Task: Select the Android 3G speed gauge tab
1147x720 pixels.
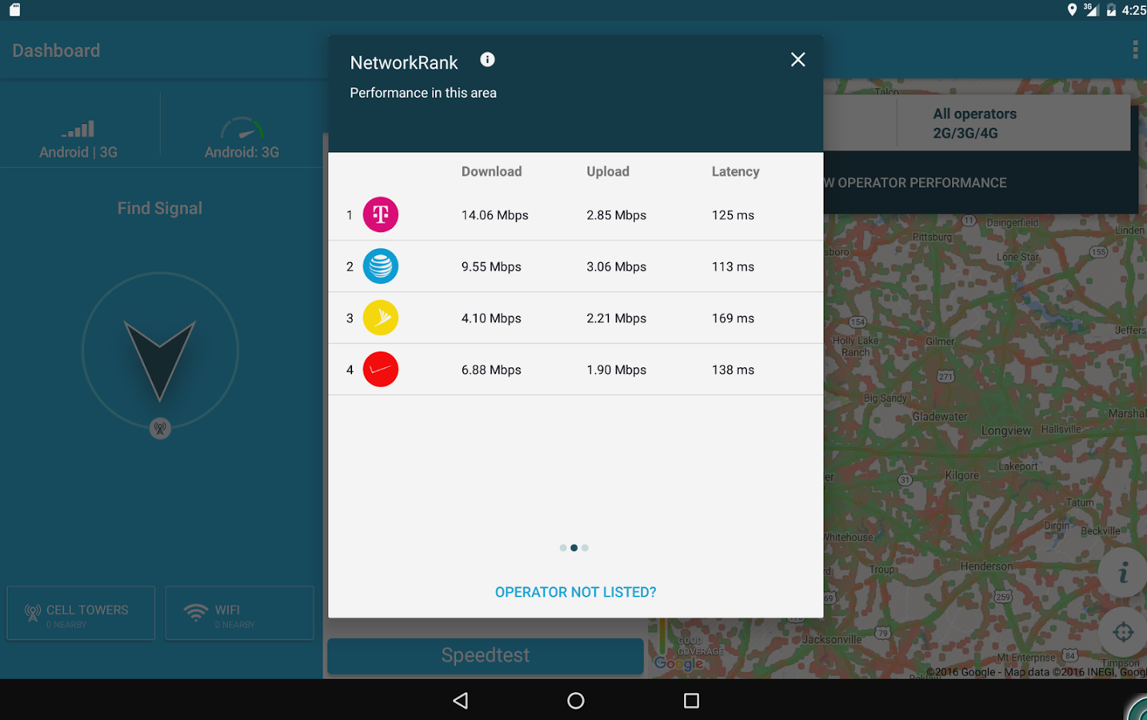Action: (242, 138)
